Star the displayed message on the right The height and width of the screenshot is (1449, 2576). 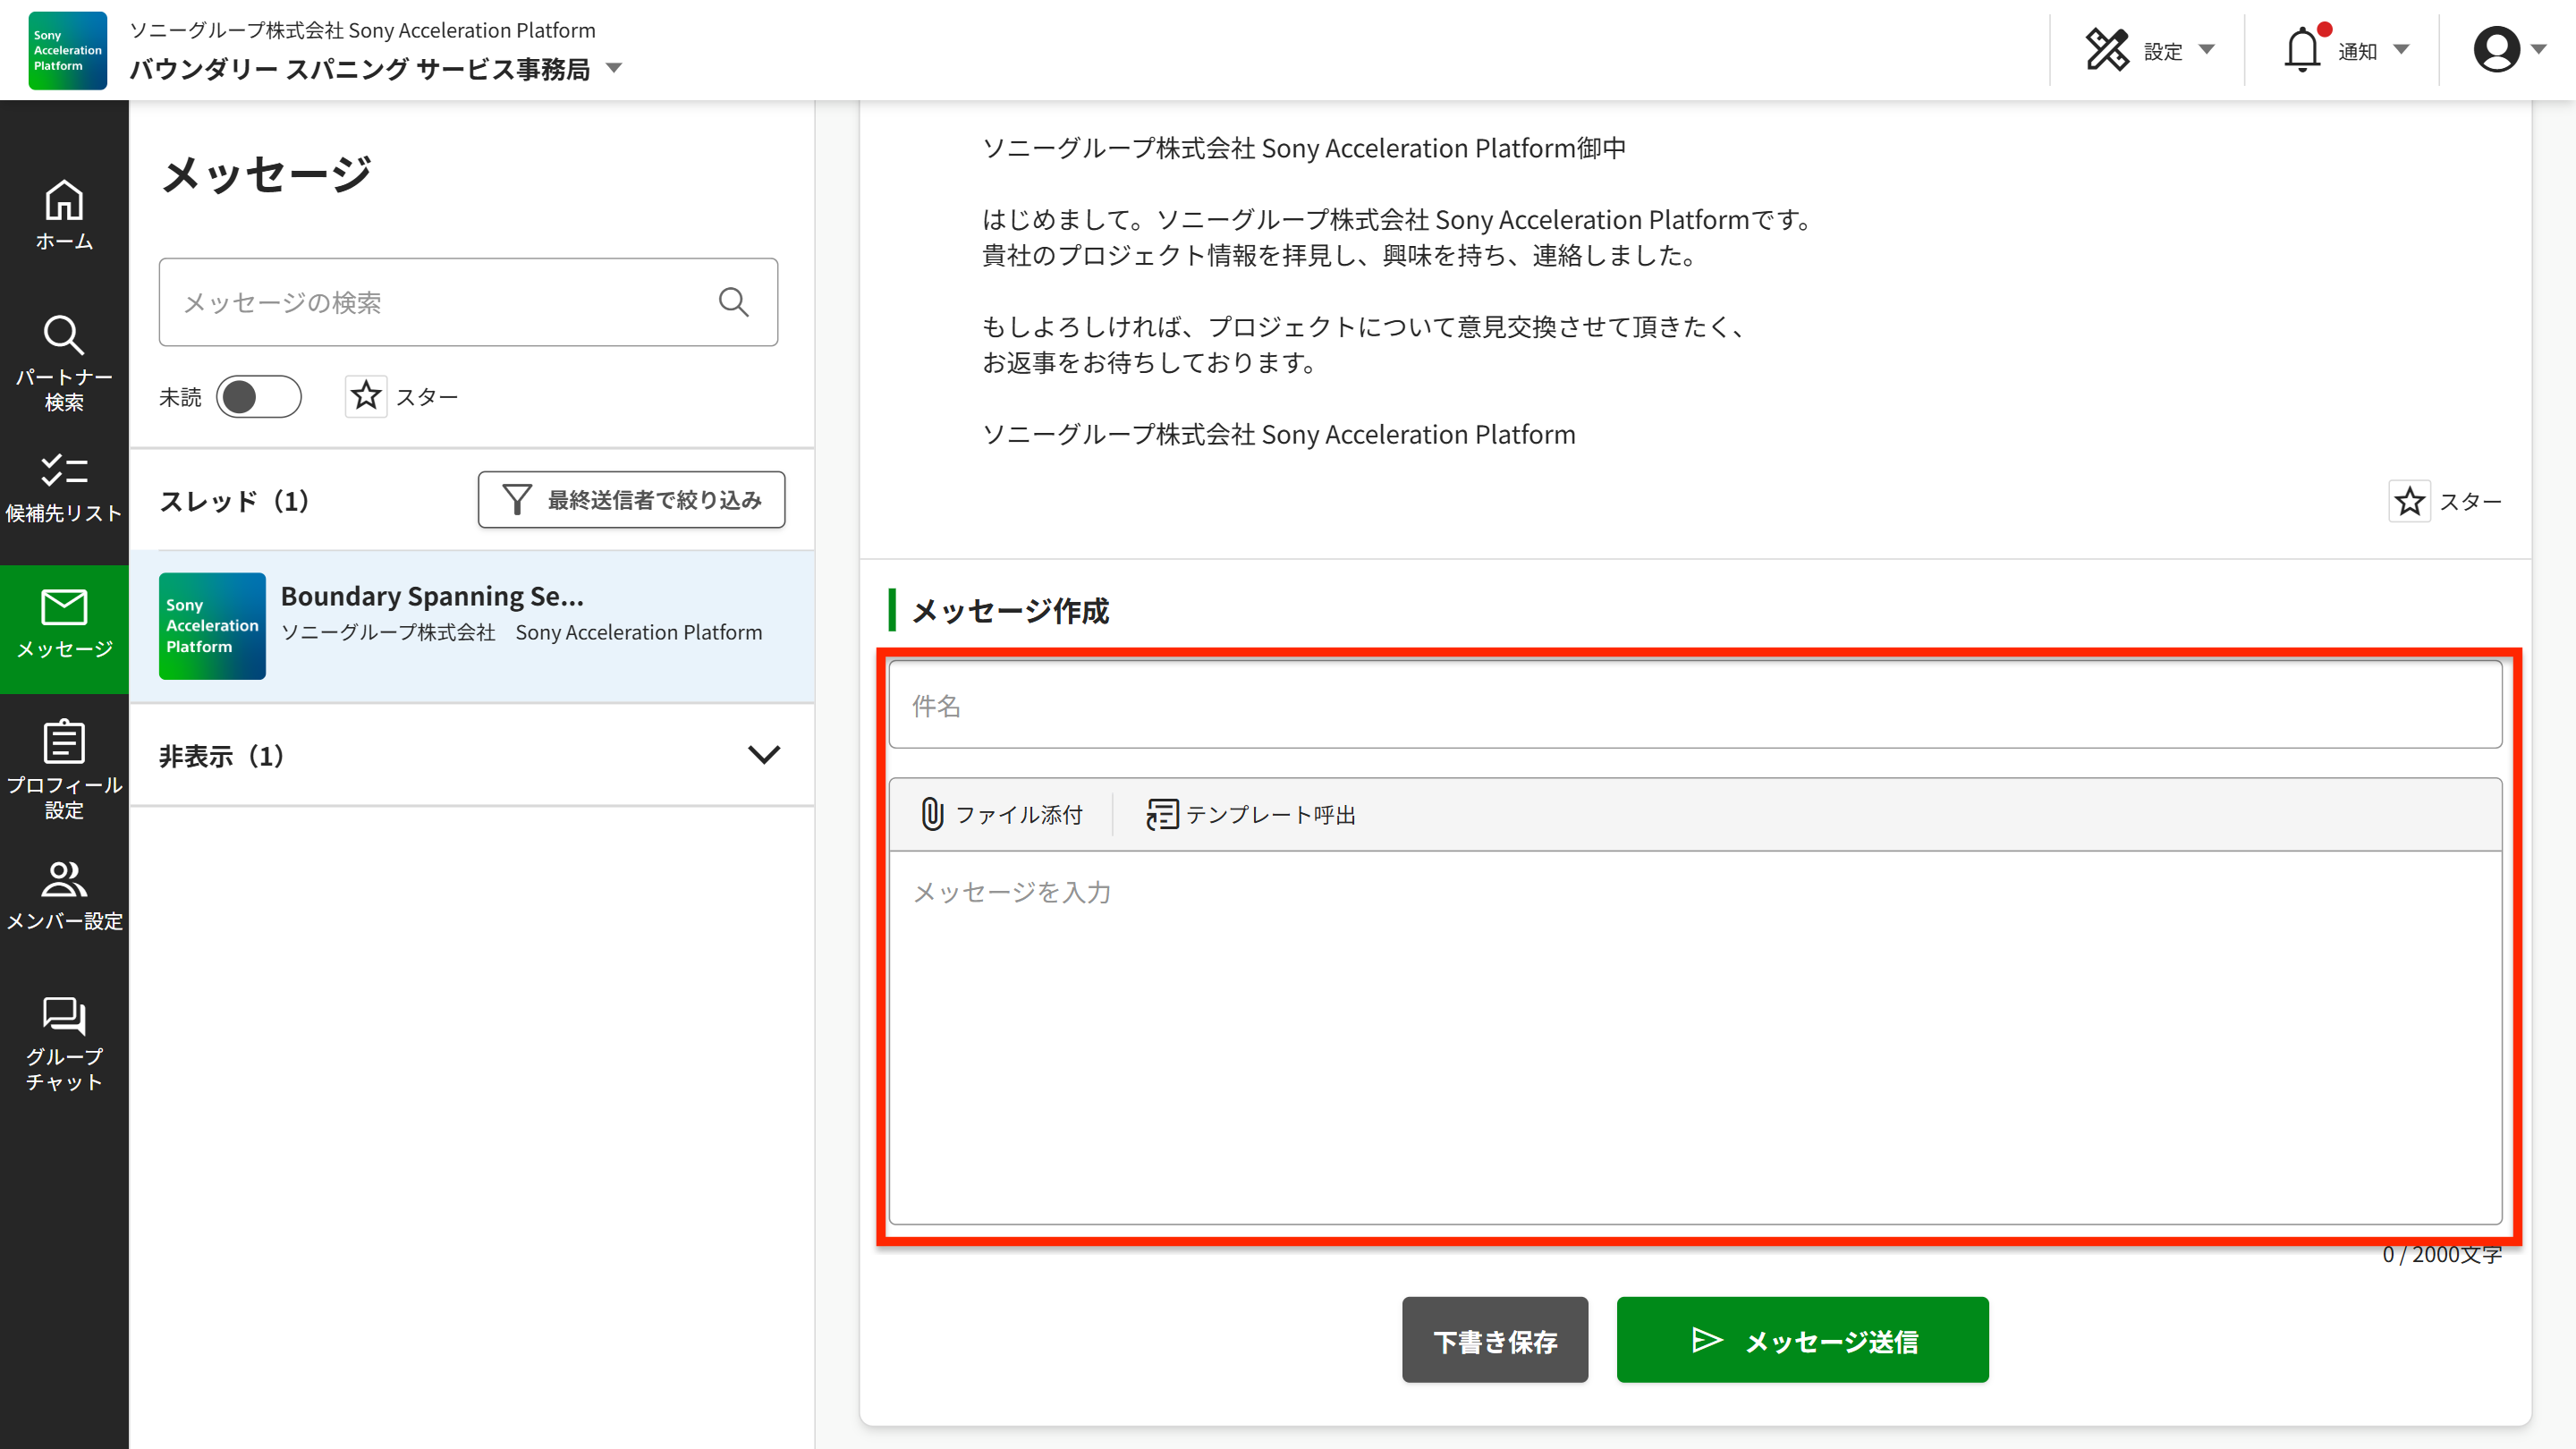(x=2409, y=501)
